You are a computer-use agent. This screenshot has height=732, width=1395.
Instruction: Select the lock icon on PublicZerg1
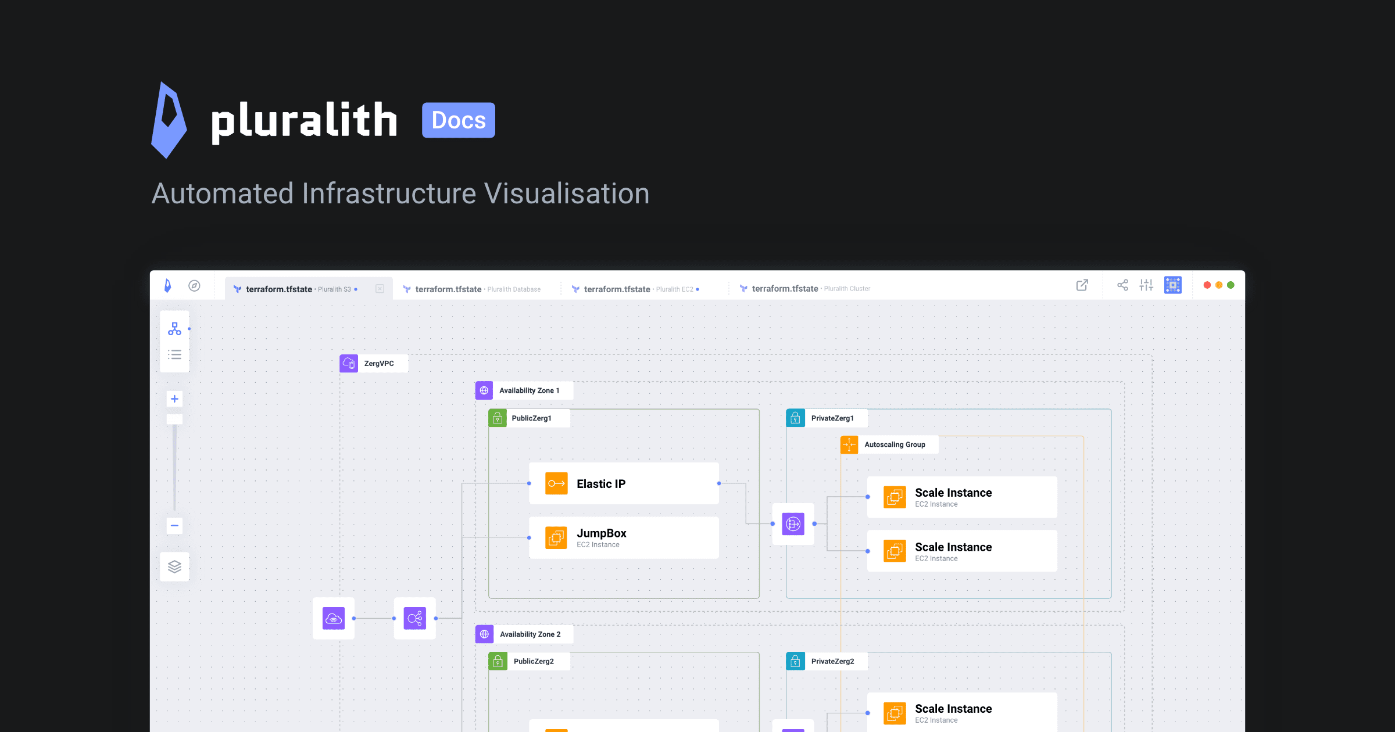pos(498,418)
